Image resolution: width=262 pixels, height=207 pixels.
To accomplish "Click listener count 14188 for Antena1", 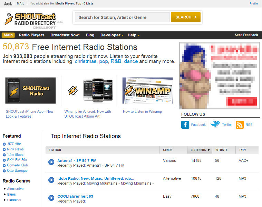I will [196, 160].
